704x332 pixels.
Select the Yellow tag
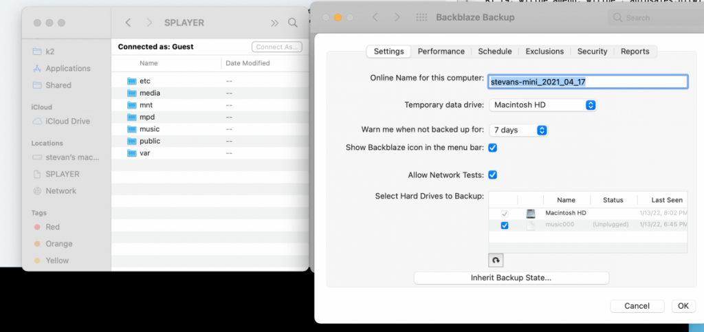coord(51,261)
